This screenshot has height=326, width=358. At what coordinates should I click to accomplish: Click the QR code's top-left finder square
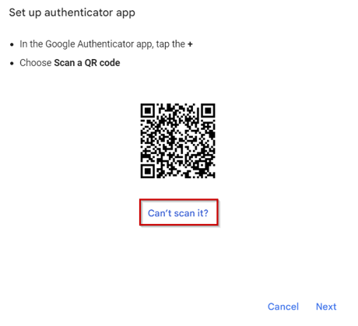[x=148, y=110]
